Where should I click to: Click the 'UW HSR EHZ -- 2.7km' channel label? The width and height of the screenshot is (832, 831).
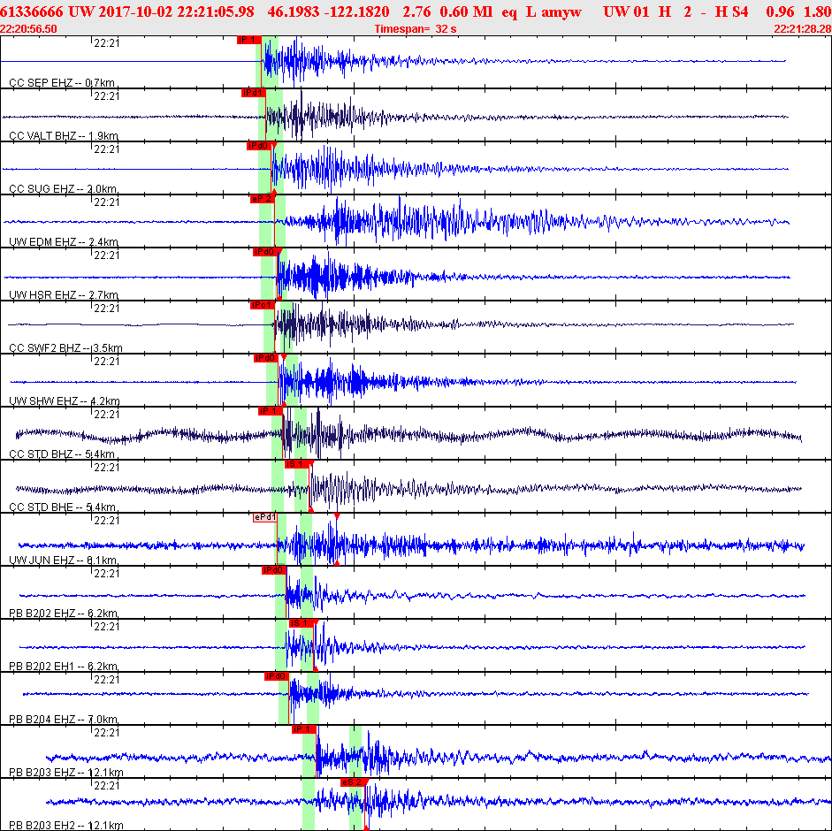64,295
